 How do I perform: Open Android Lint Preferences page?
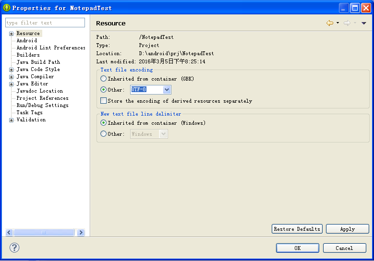pyautogui.click(x=51, y=47)
